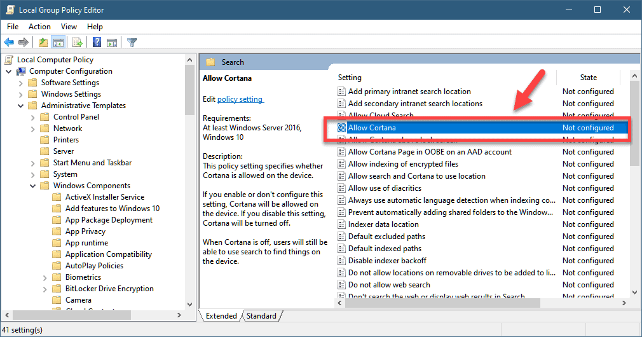Click settings list horizontal scrollbar right arrow
The image size is (642, 337).
click(x=624, y=303)
